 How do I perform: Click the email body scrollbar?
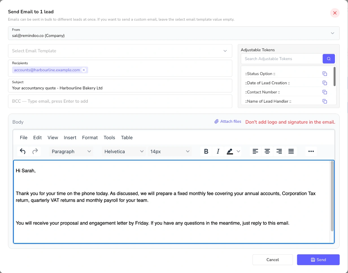point(332,196)
